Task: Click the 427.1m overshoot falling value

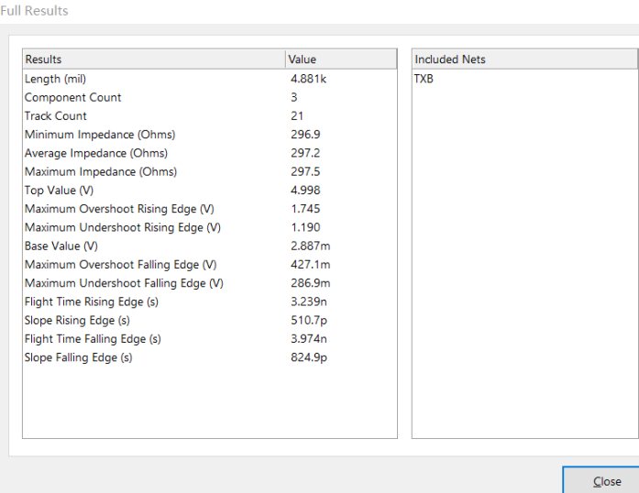Action: (311, 265)
